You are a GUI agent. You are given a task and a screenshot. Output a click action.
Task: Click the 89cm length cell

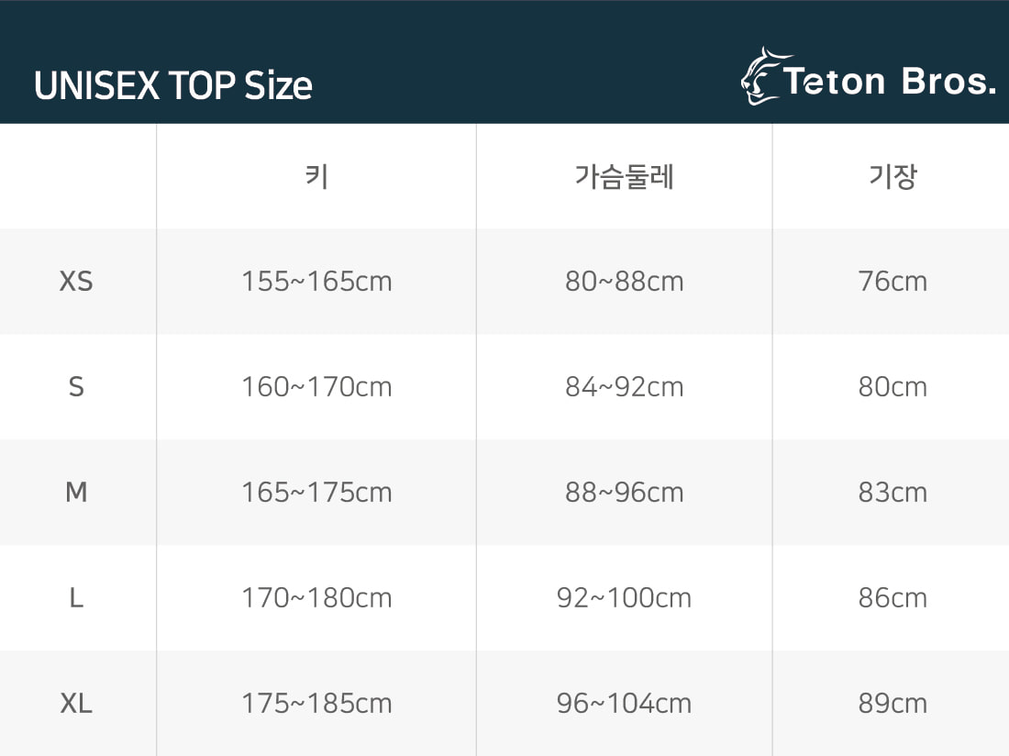point(893,704)
